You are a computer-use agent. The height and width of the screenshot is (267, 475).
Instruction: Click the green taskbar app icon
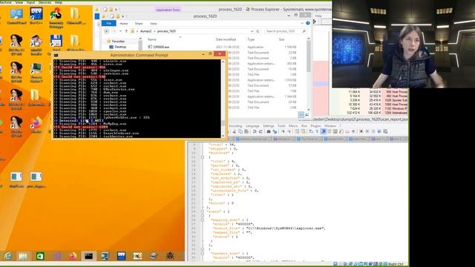point(39,256)
